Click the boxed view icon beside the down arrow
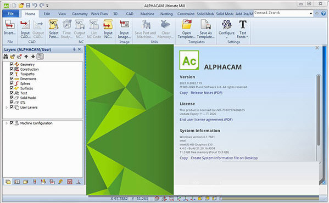This screenshot has height=203, width=329. pyautogui.click(x=40, y=57)
